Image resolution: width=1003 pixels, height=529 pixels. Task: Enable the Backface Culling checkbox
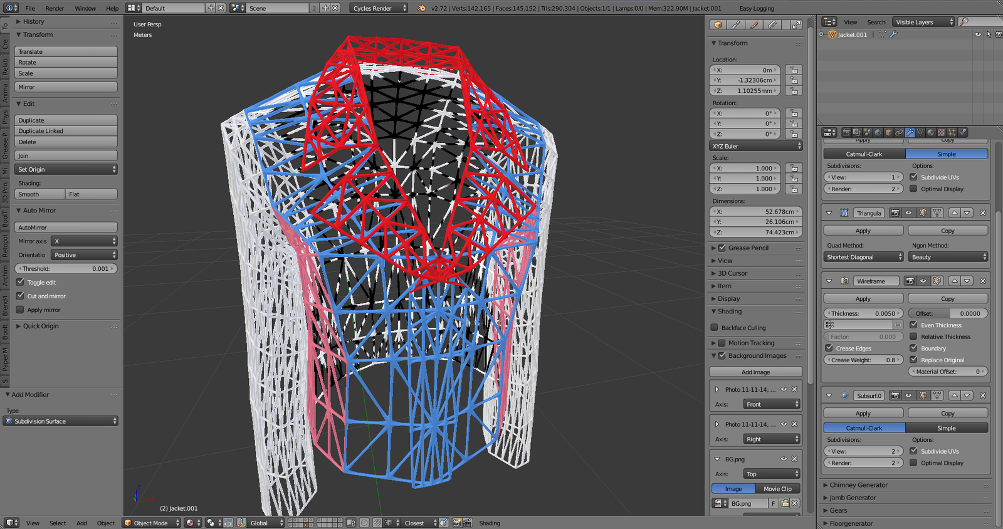pyautogui.click(x=715, y=328)
